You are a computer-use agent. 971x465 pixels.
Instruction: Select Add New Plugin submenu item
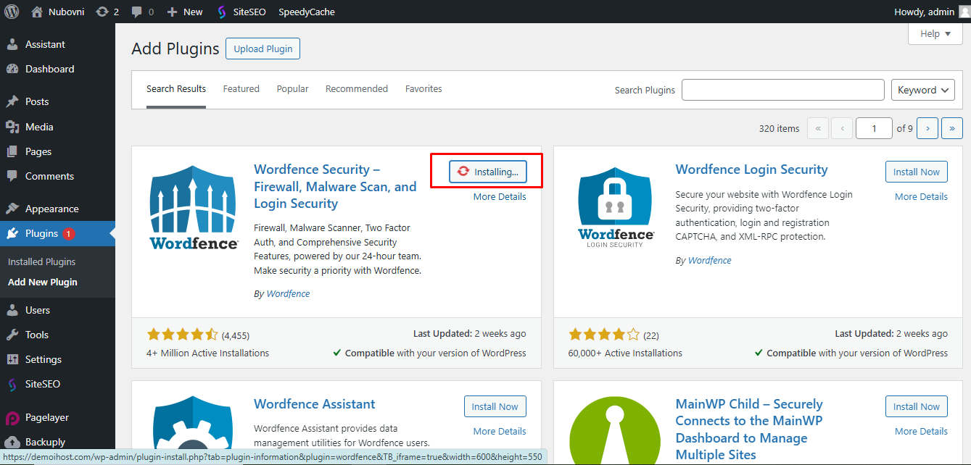[43, 282]
